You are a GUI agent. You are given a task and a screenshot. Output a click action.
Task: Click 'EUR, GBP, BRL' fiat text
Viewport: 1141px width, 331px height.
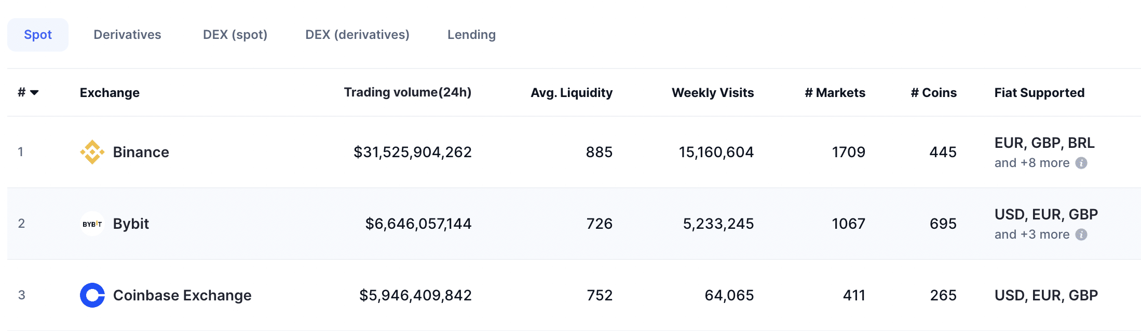click(1044, 143)
